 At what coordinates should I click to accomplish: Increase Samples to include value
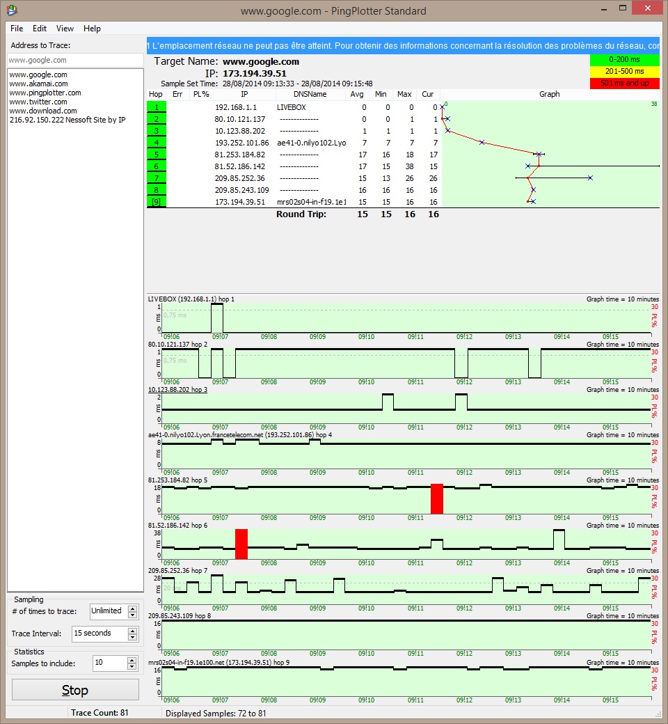click(x=132, y=660)
